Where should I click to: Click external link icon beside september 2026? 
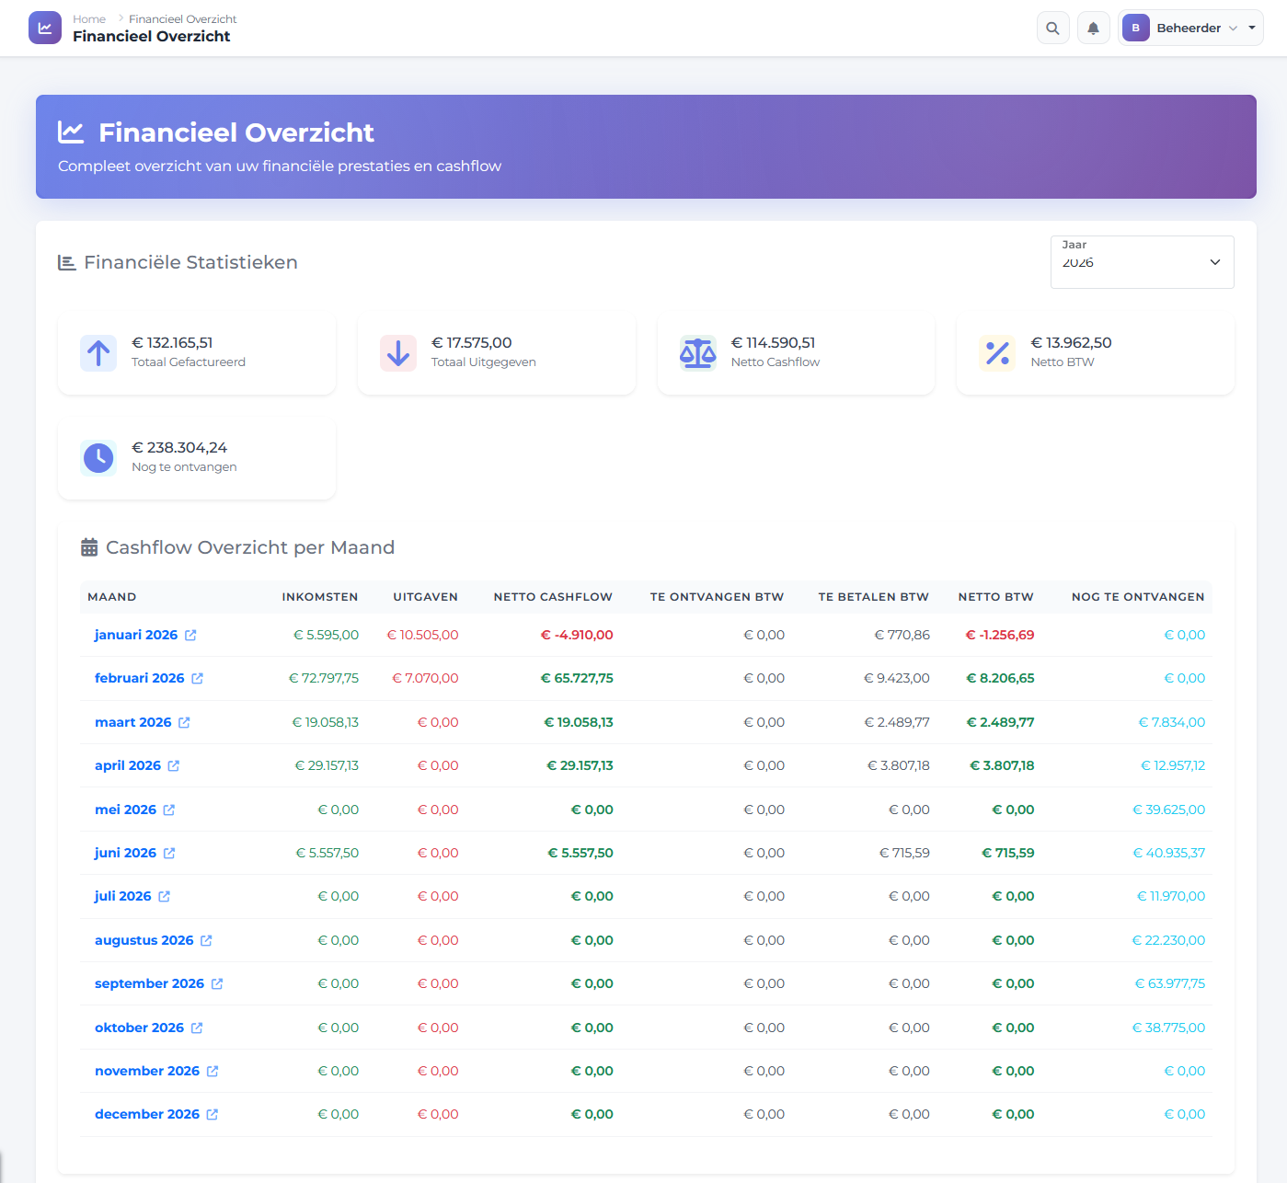pyautogui.click(x=217, y=984)
